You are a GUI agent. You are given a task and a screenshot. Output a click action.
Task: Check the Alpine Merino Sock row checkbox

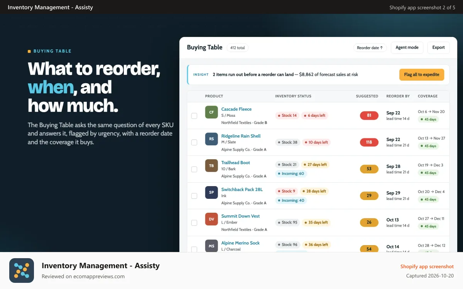pyautogui.click(x=194, y=249)
